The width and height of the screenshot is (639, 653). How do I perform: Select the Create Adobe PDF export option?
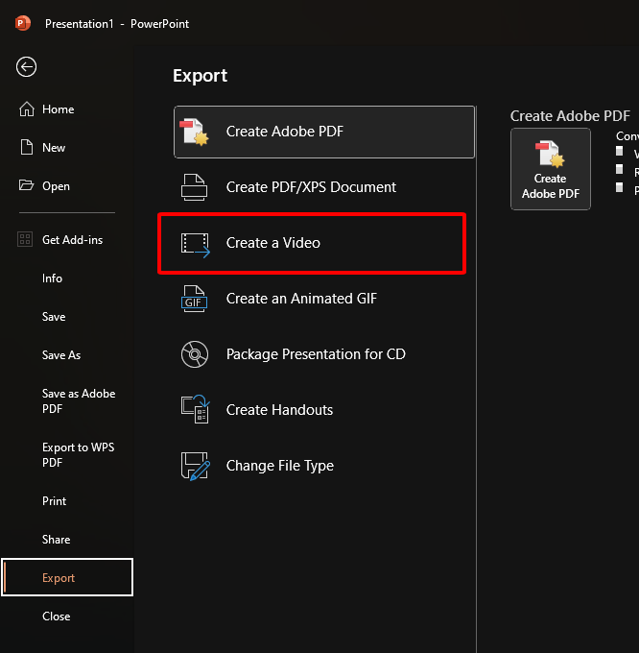click(x=324, y=132)
